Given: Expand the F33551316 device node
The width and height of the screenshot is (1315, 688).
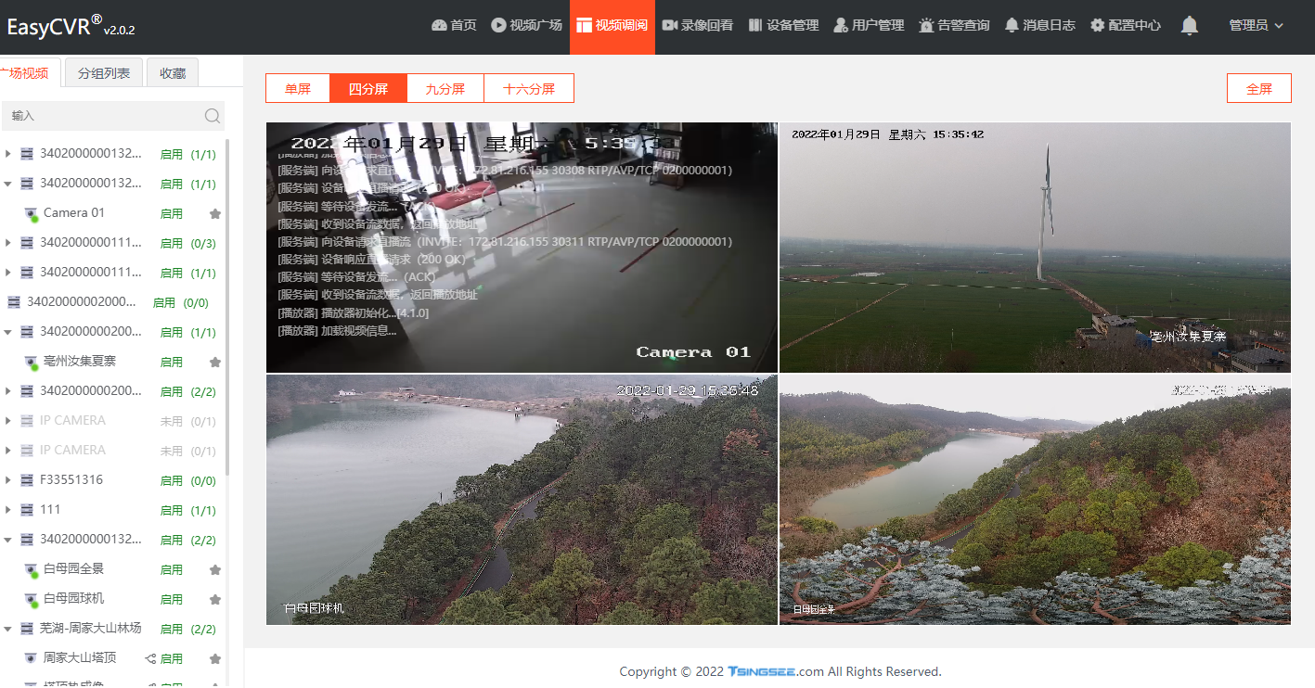Looking at the screenshot, I should pos(8,480).
